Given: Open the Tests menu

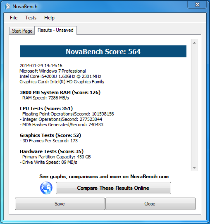Looking at the screenshot, I should (x=31, y=18).
